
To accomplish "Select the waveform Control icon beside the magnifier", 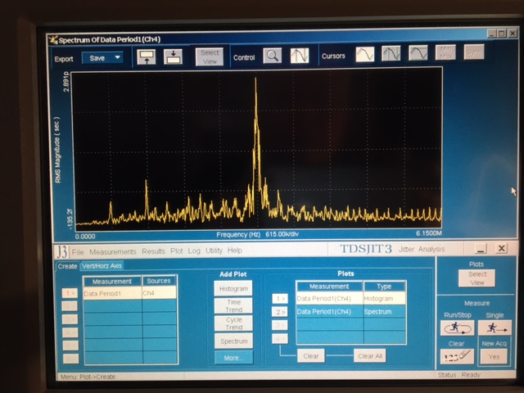I will 300,56.
